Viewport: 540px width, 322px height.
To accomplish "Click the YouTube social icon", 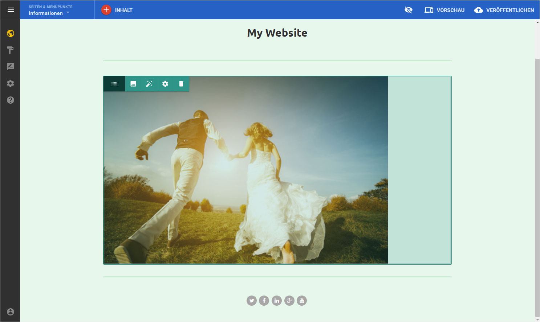I will [302, 301].
